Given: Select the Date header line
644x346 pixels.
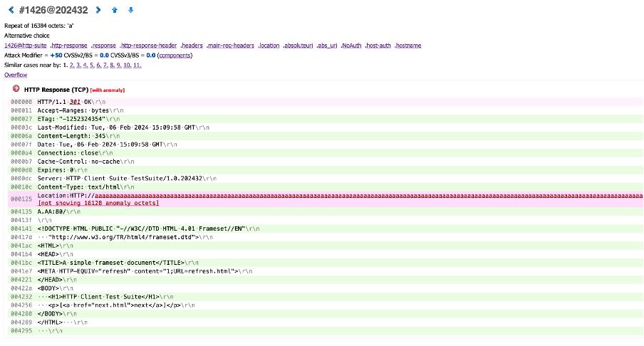Looking at the screenshot, I should tap(326, 145).
